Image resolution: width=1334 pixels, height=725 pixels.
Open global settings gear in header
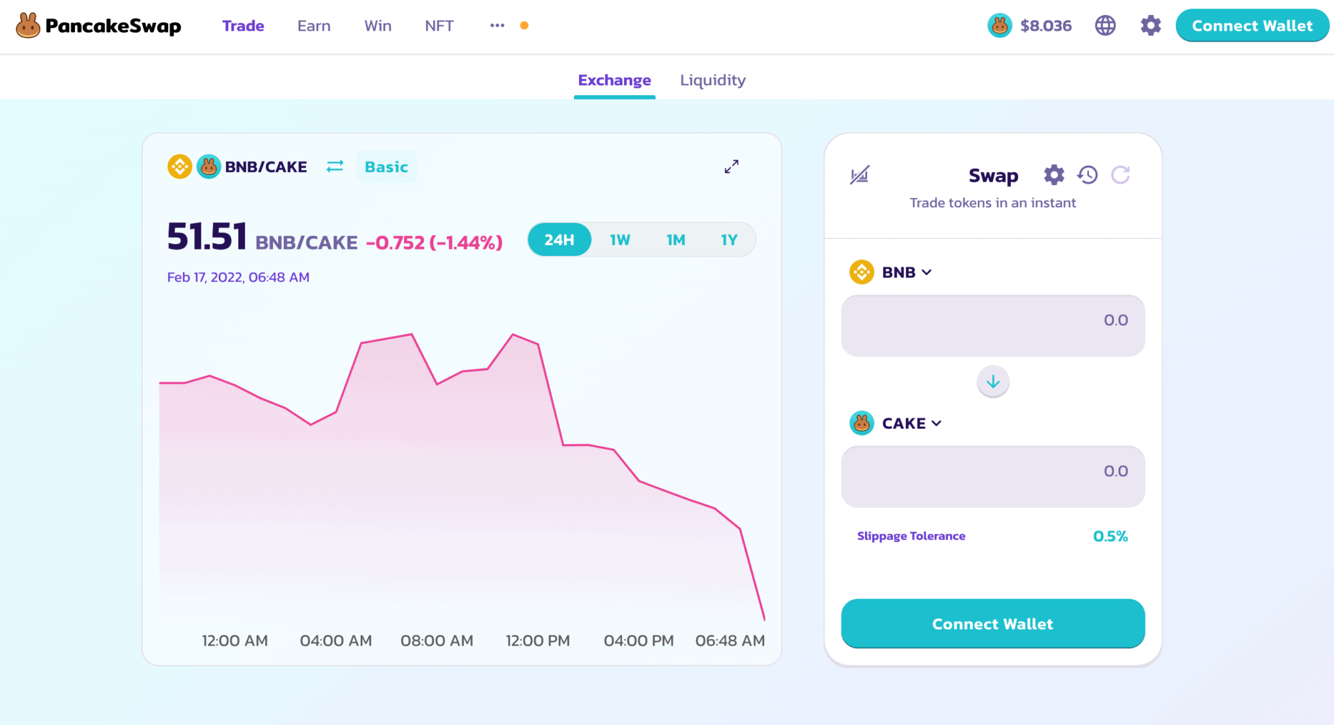(1151, 25)
